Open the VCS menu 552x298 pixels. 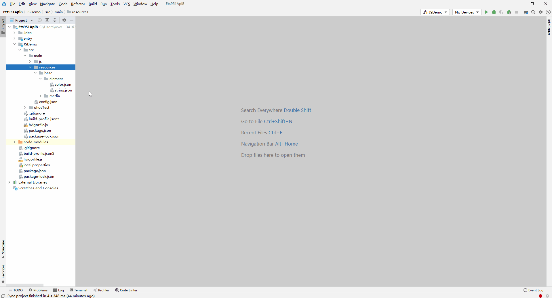click(x=127, y=4)
